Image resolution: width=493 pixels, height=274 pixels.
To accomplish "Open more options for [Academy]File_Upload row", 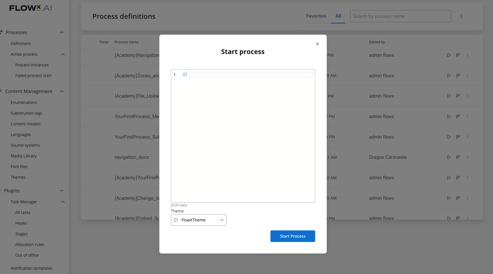I will click(468, 96).
